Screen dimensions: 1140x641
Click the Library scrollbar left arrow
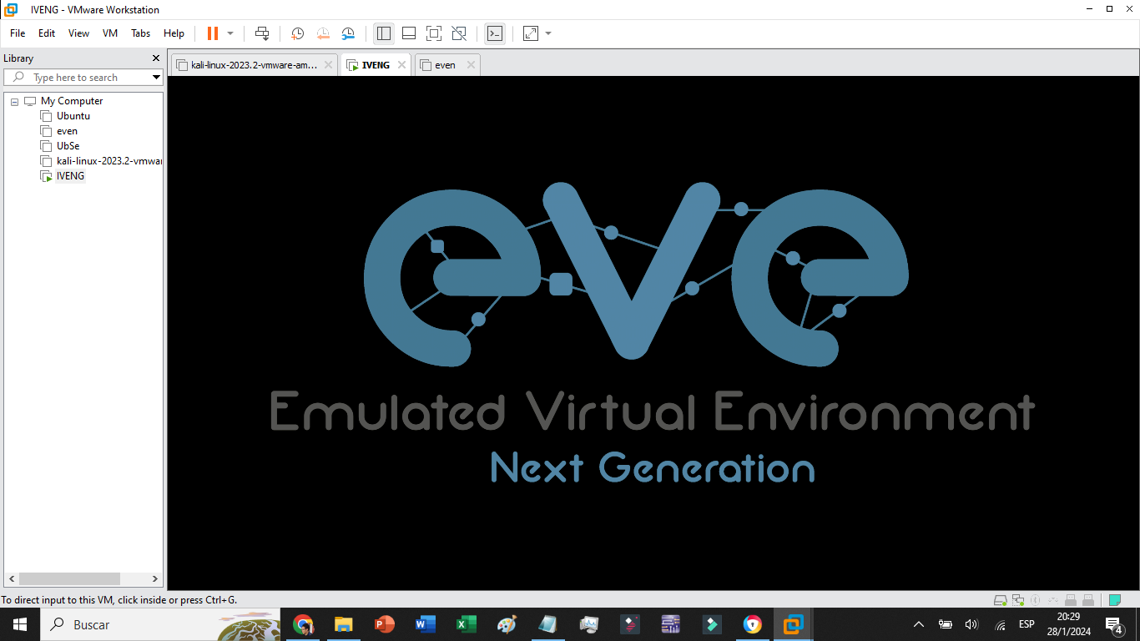[12, 578]
